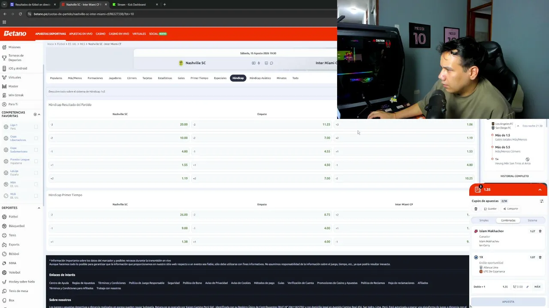This screenshot has width=549, height=308.
Task: Tick the LaLiga España checkbox
Action: pos(36,173)
